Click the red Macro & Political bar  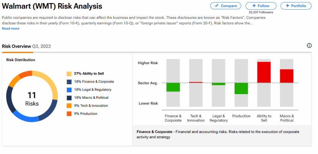point(287,76)
